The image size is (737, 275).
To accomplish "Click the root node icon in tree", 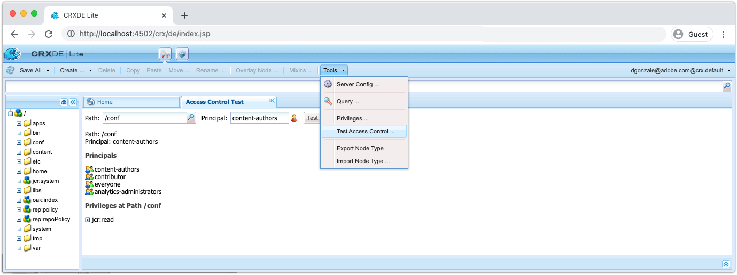I will (x=19, y=114).
